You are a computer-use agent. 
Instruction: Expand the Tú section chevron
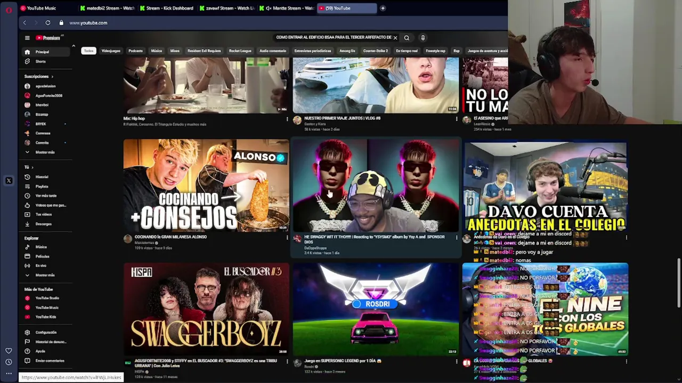[x=32, y=168]
